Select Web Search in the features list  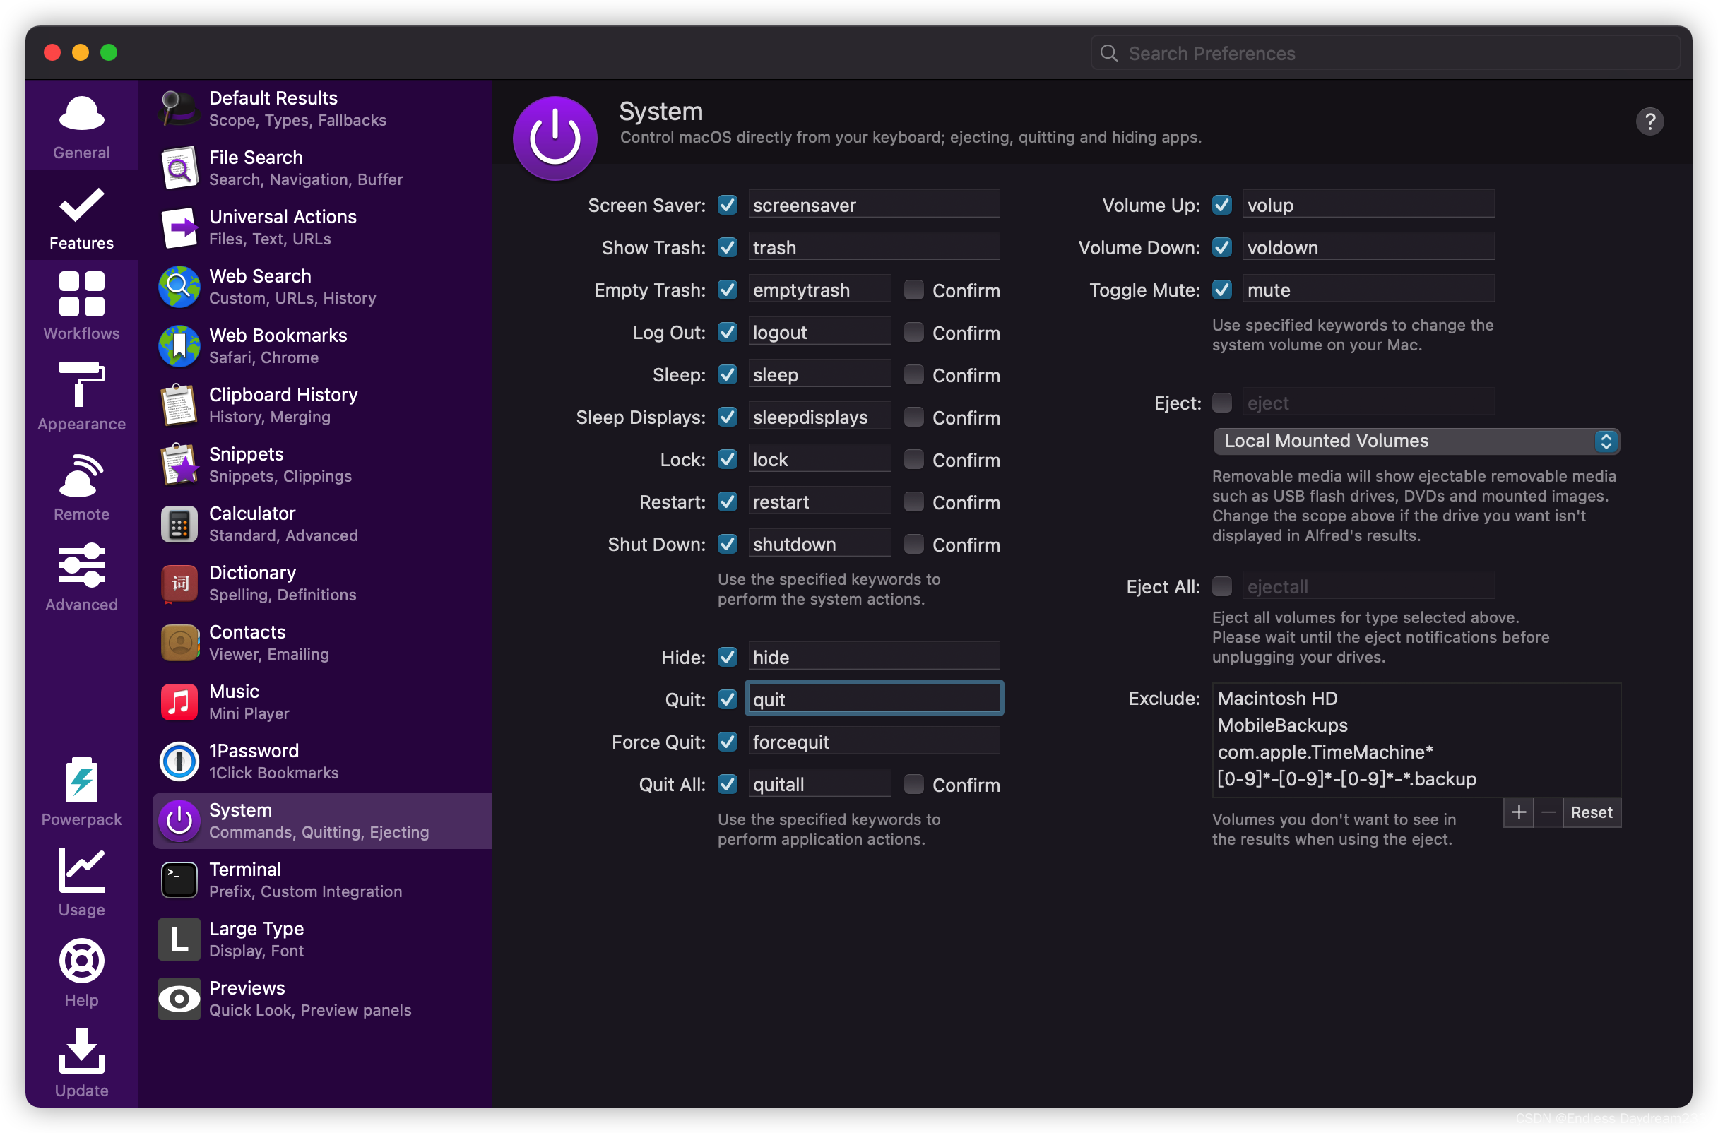click(260, 286)
